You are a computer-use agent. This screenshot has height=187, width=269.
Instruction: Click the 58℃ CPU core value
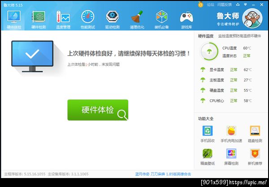[x=247, y=101]
